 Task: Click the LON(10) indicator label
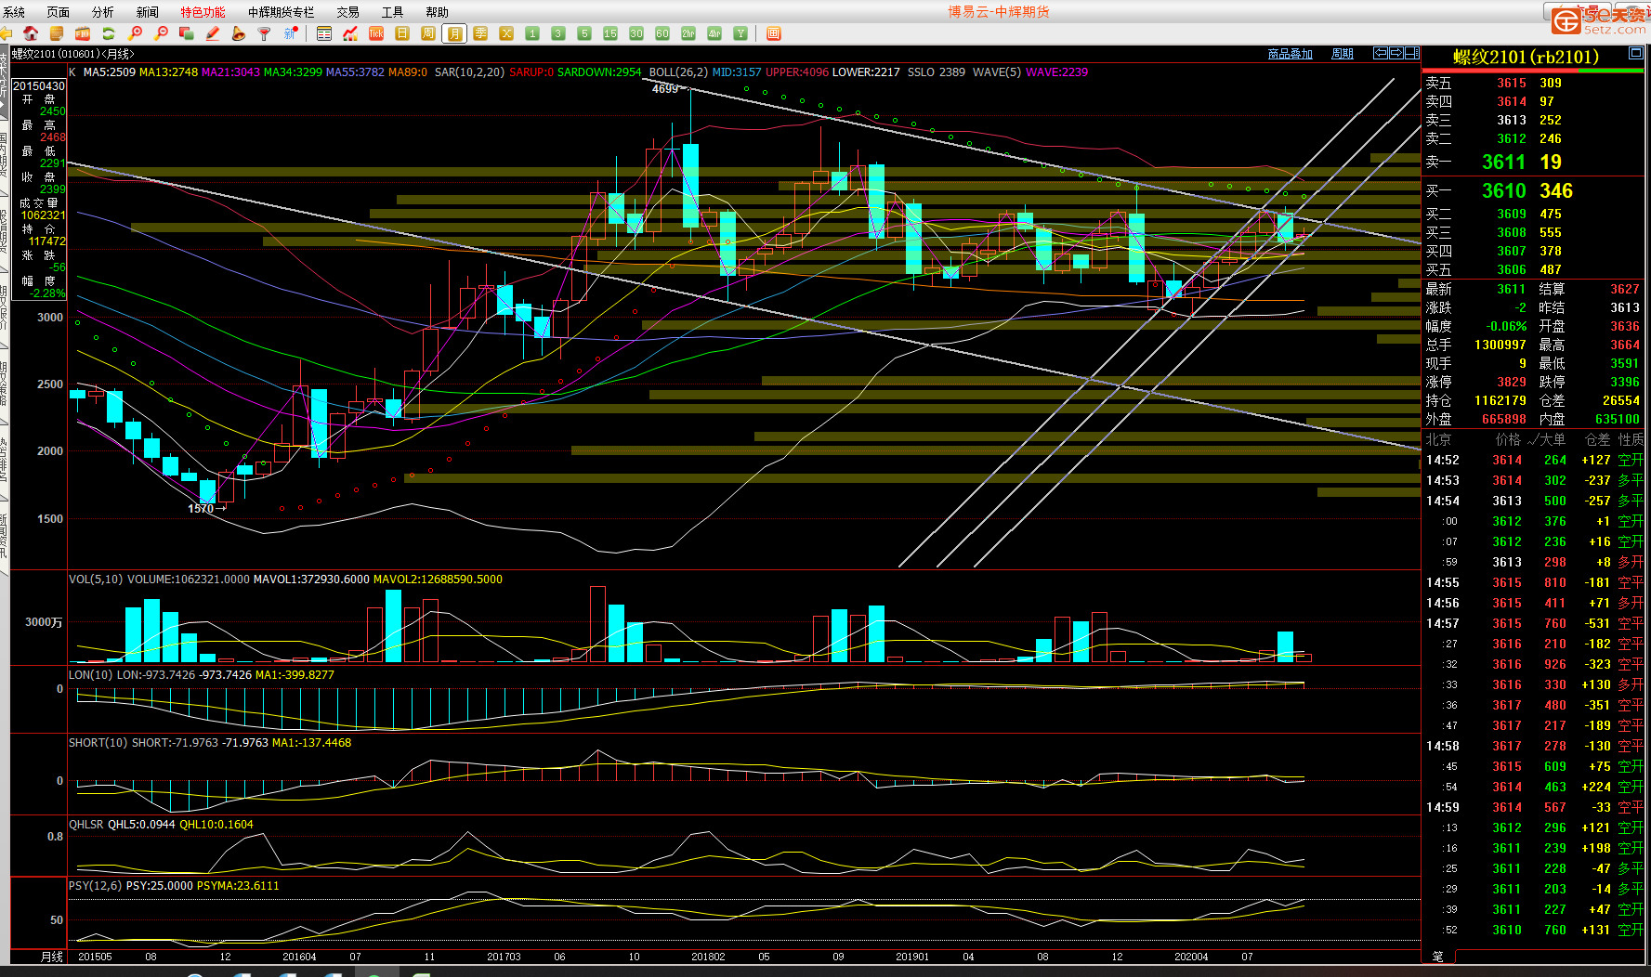click(x=91, y=674)
